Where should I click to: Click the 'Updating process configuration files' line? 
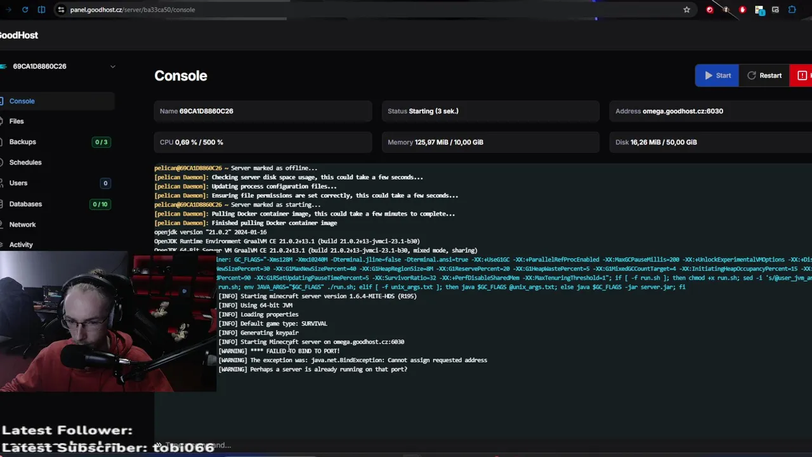click(x=246, y=187)
